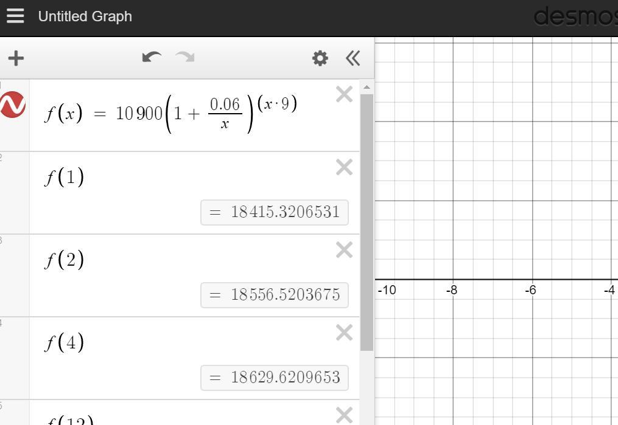Click the exponent (x·9) in f(x)
Screen dimensions: 618x425
tap(277, 104)
